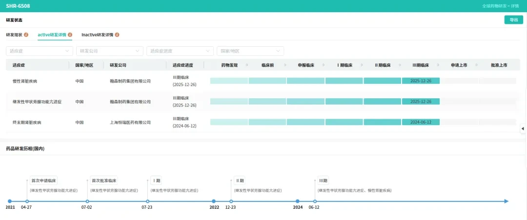527x220 pixels.
Task: Switch to 研发现状 tab
Action: click(14, 35)
